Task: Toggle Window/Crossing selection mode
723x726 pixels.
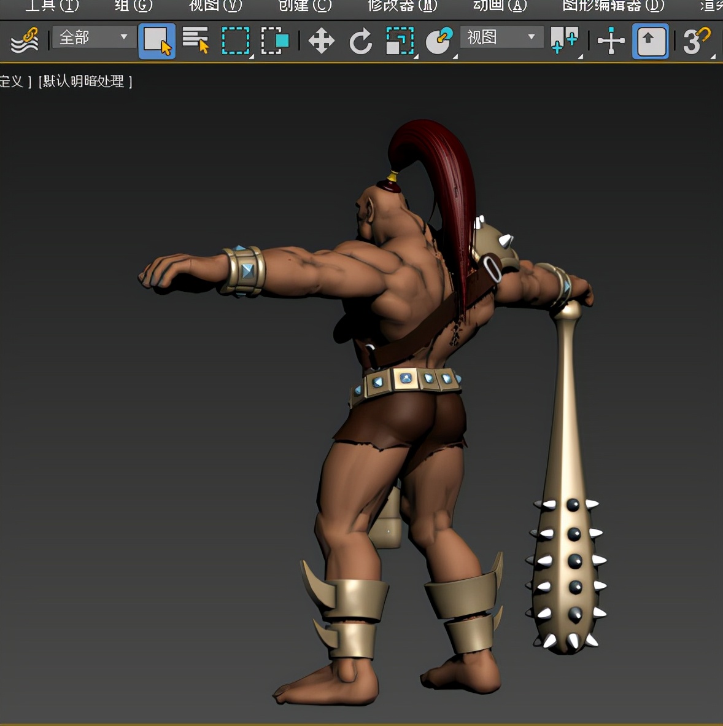Action: click(275, 41)
